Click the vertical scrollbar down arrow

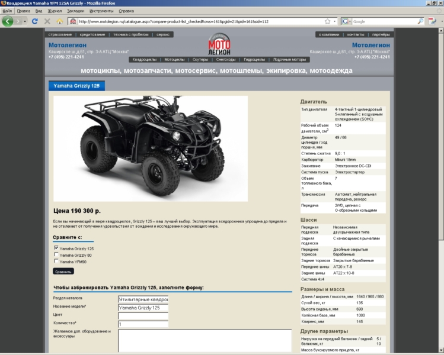(x=441, y=350)
